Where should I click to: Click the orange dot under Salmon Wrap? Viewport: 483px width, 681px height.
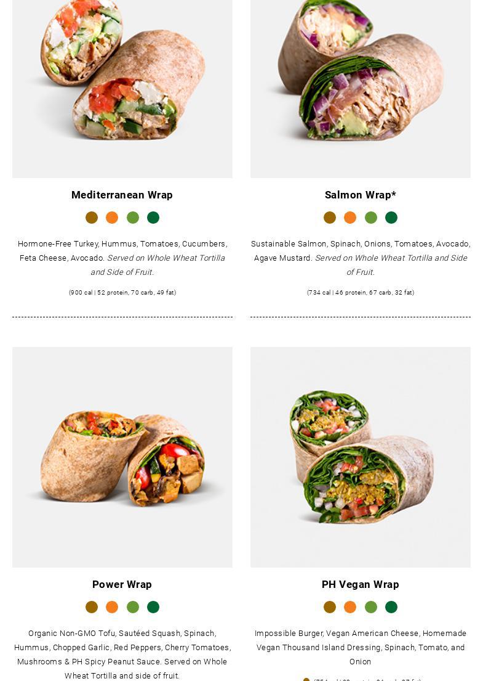(350, 218)
